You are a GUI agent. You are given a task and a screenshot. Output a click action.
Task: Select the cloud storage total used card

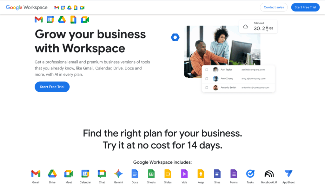pos(258,27)
